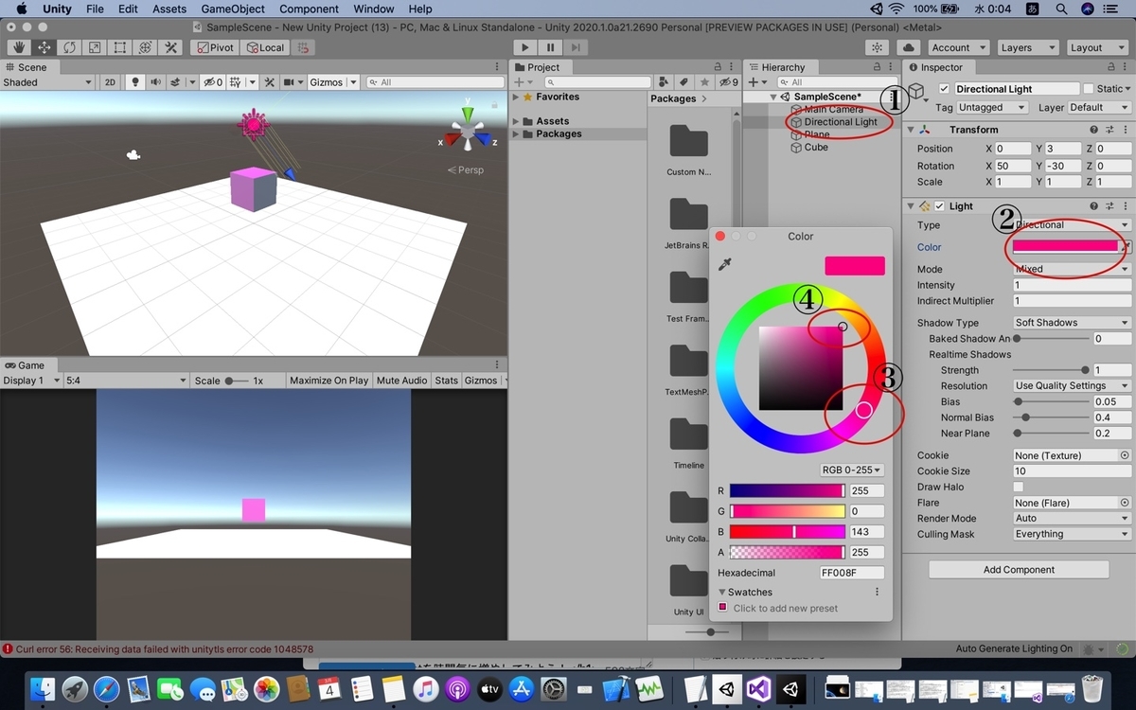Click the Hexadecimal FF008F field

852,573
